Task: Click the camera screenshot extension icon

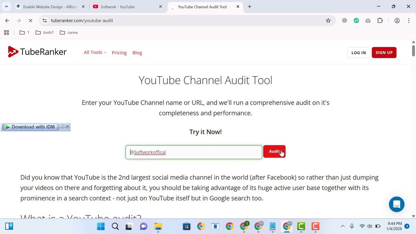Action: point(368,20)
